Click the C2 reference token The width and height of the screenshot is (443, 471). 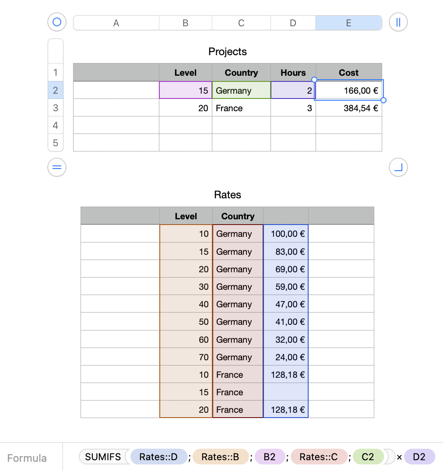[x=368, y=457]
